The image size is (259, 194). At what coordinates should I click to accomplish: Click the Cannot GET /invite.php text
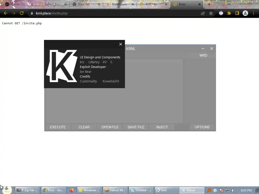tap(22, 23)
